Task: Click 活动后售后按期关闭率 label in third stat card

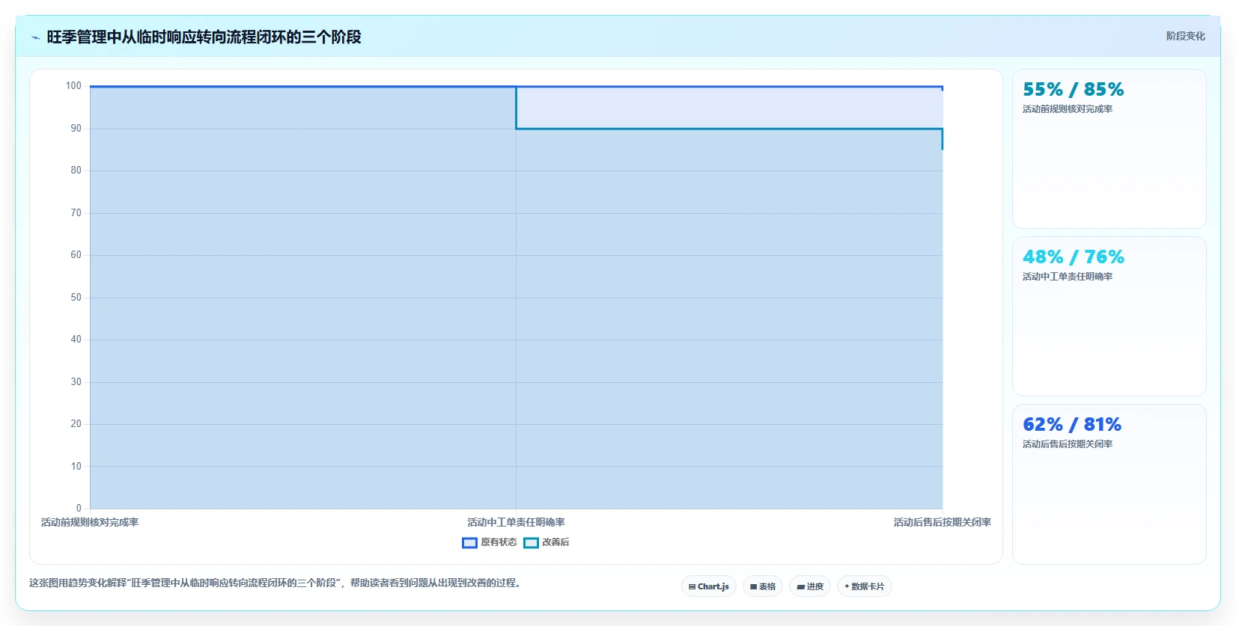Action: (x=1068, y=444)
